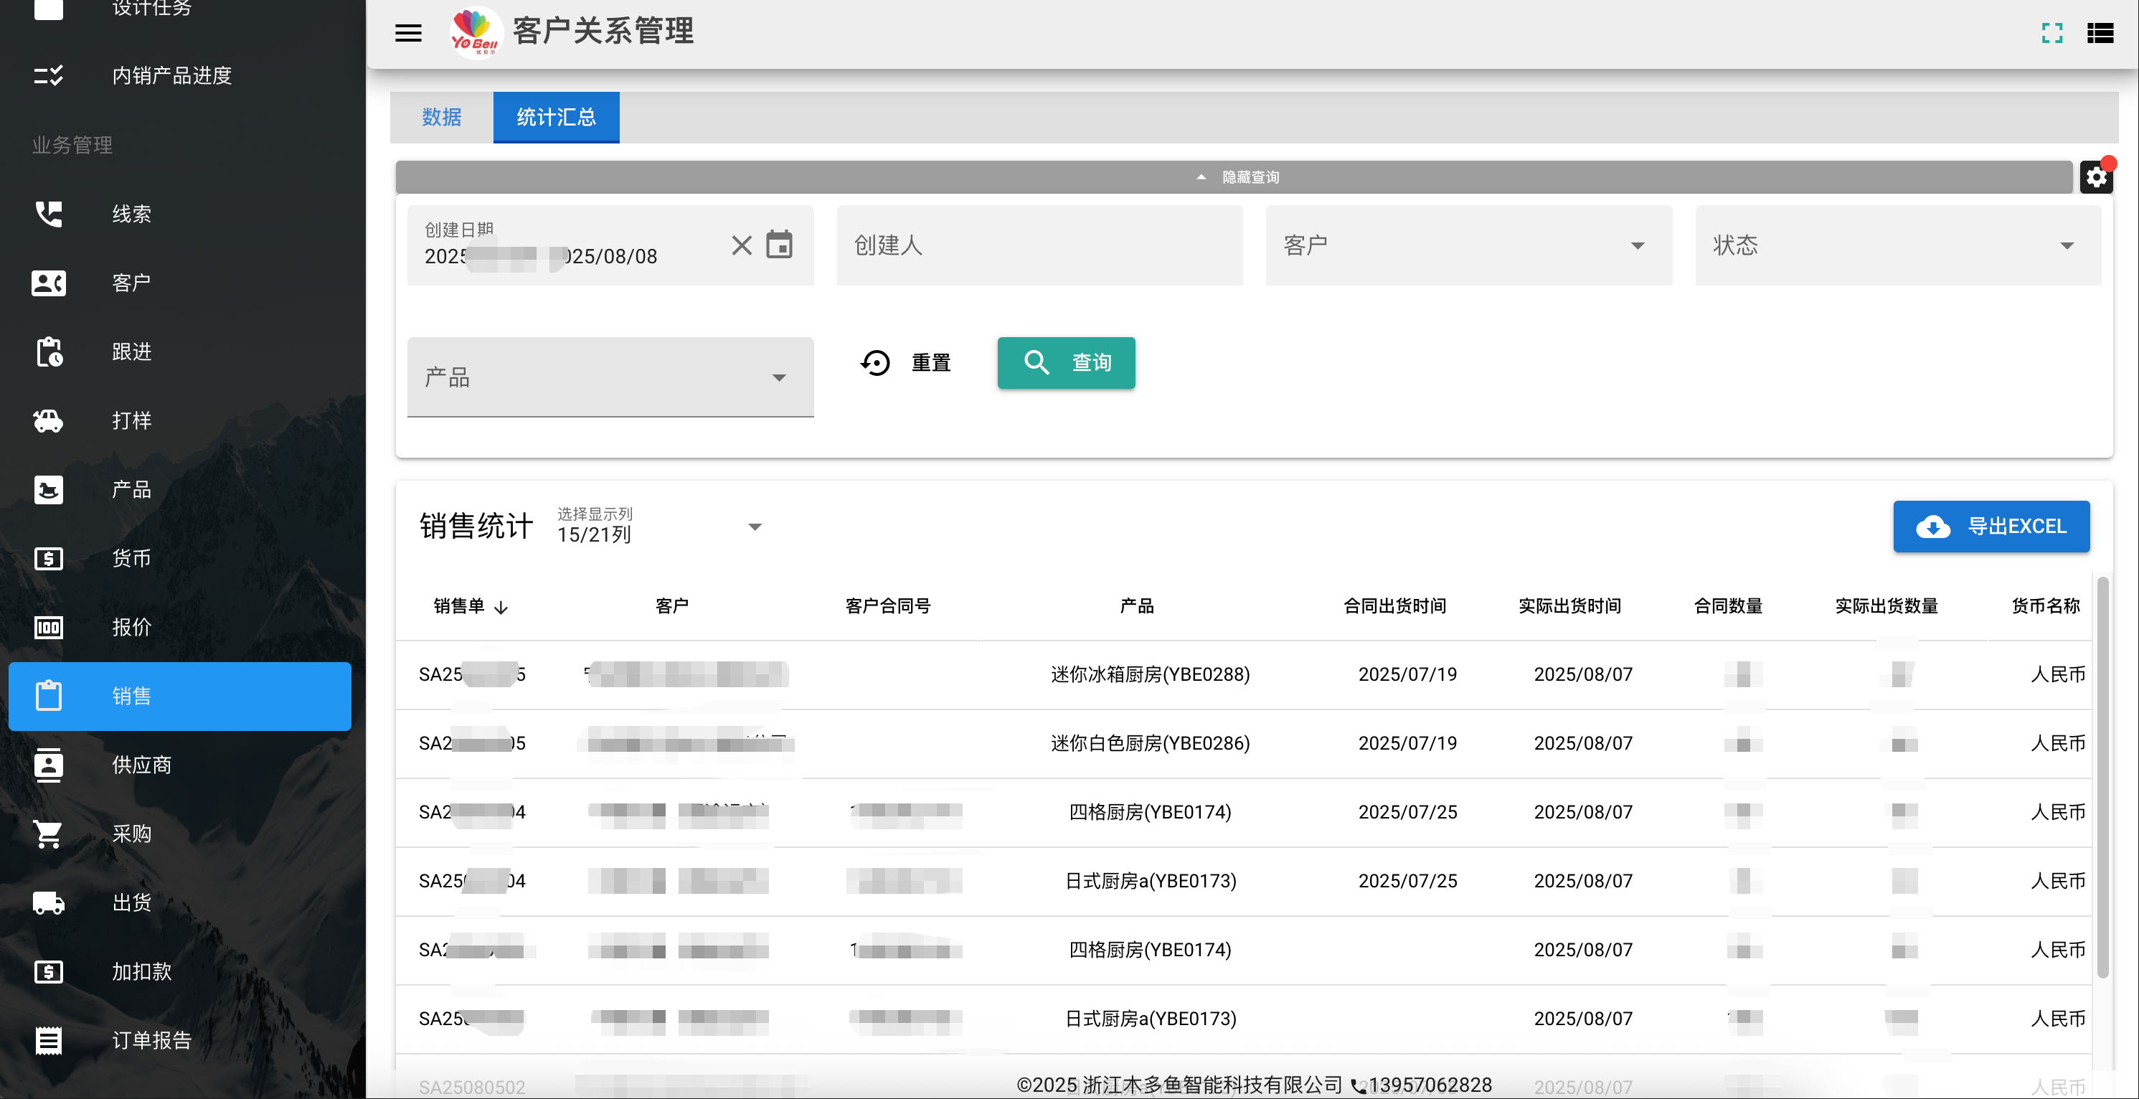Export table via 导出EXCEL button
The width and height of the screenshot is (2139, 1099).
pyautogui.click(x=1991, y=527)
